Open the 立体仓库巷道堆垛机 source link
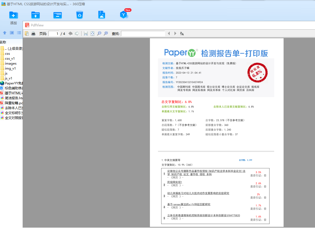This screenshot has height=245, width=315. (x=203, y=215)
